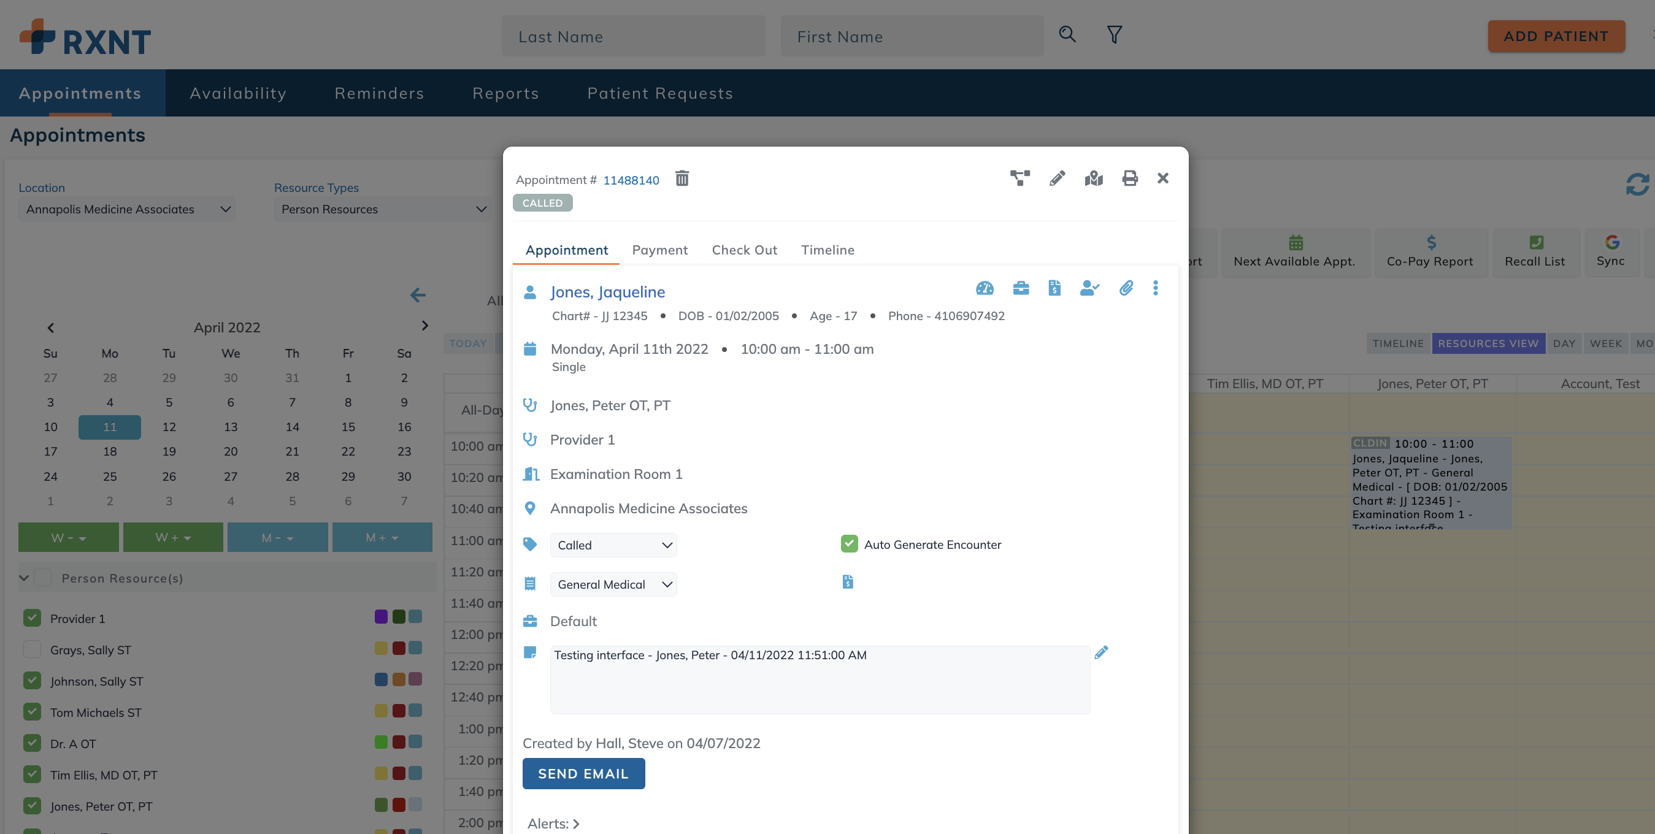Edit appointment with the pencil icon
Image resolution: width=1655 pixels, height=834 pixels.
click(x=1057, y=178)
